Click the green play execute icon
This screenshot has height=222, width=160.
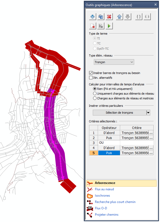click(x=109, y=26)
